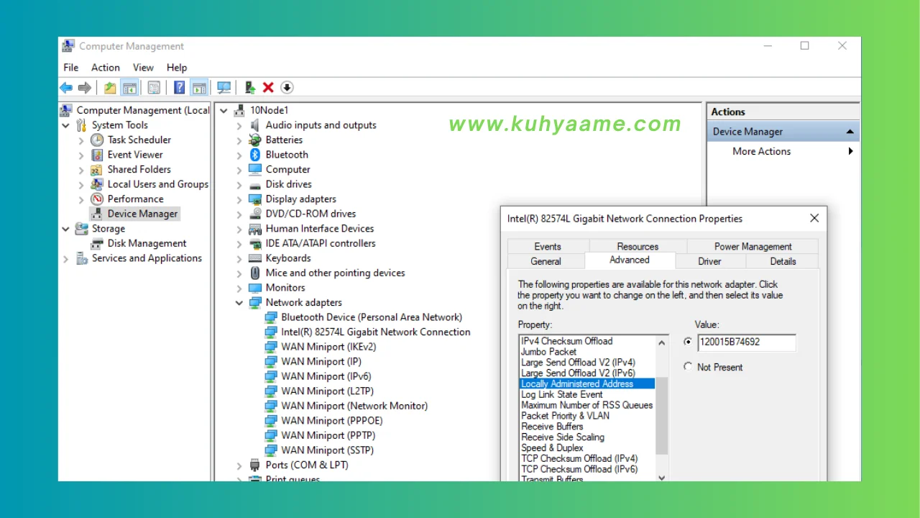This screenshot has width=920, height=518.
Task: Select the Not Present radio button
Action: (688, 367)
